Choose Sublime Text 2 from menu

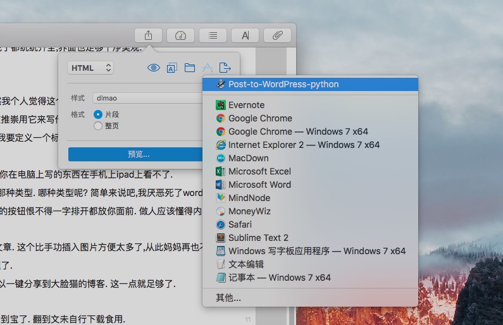coord(258,238)
